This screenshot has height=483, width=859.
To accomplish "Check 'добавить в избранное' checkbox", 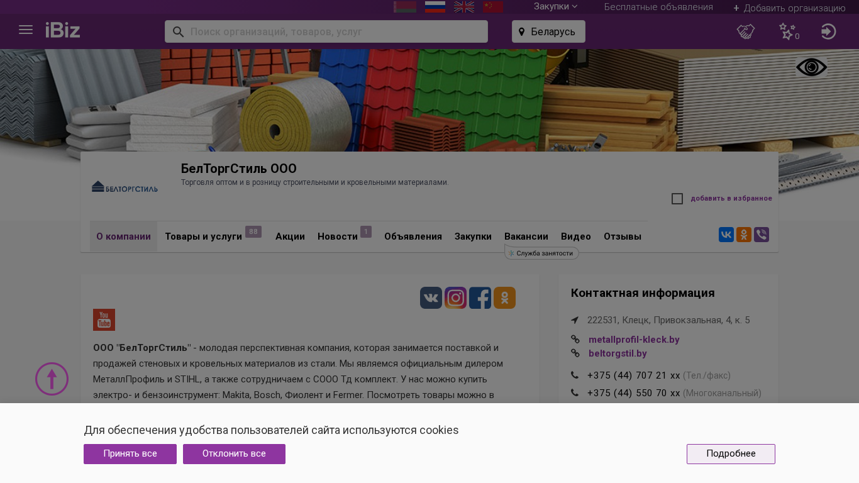I will (677, 199).
